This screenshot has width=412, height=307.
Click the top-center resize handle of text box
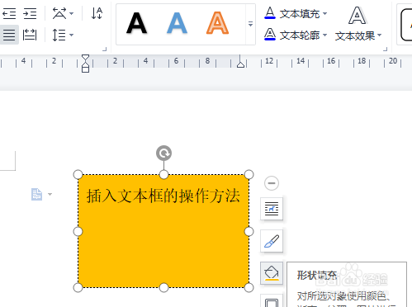click(x=163, y=174)
